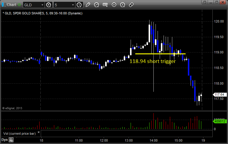228x144 pixels.
Task: Click the window pop-out icon at top right
Action: coord(205,2)
